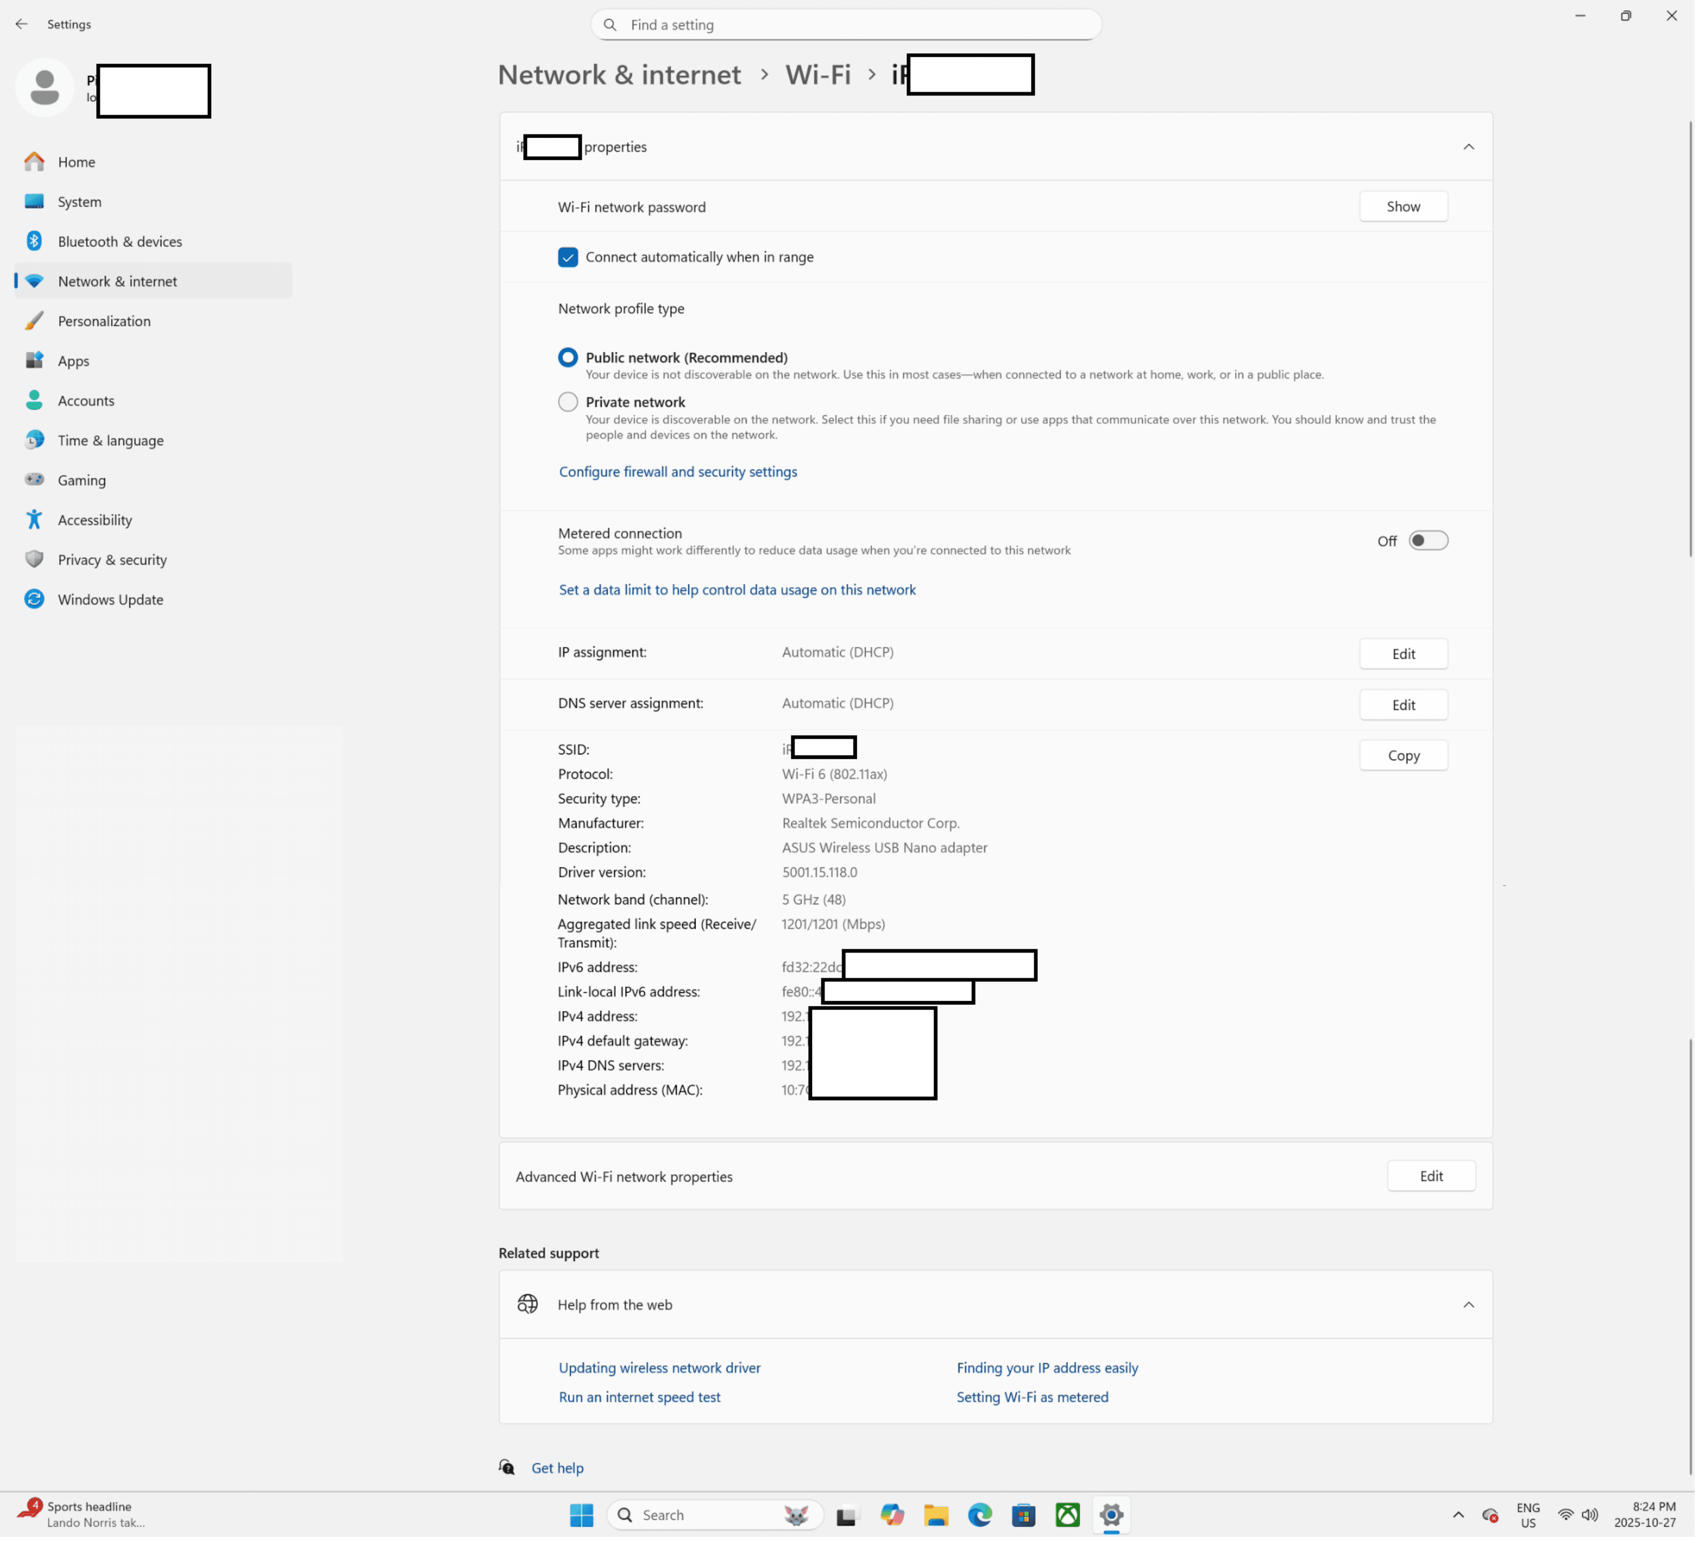Go to Personalization settings page
Screen dimensions: 1695x1541
(x=104, y=322)
